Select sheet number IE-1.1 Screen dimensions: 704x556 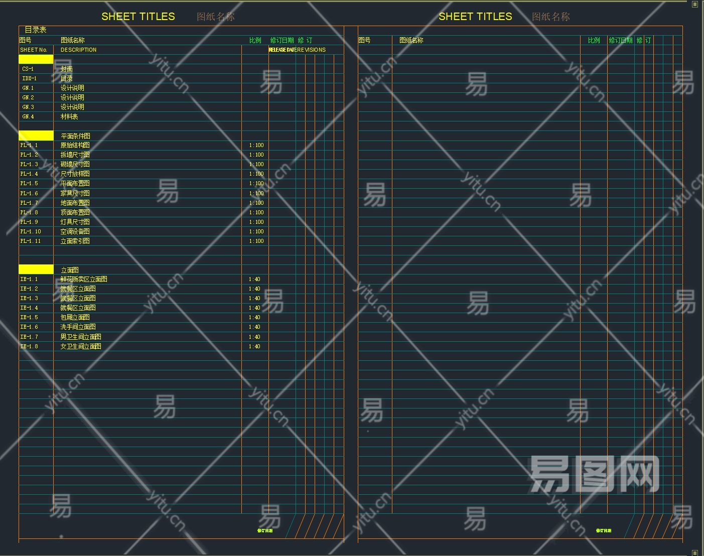tap(29, 279)
